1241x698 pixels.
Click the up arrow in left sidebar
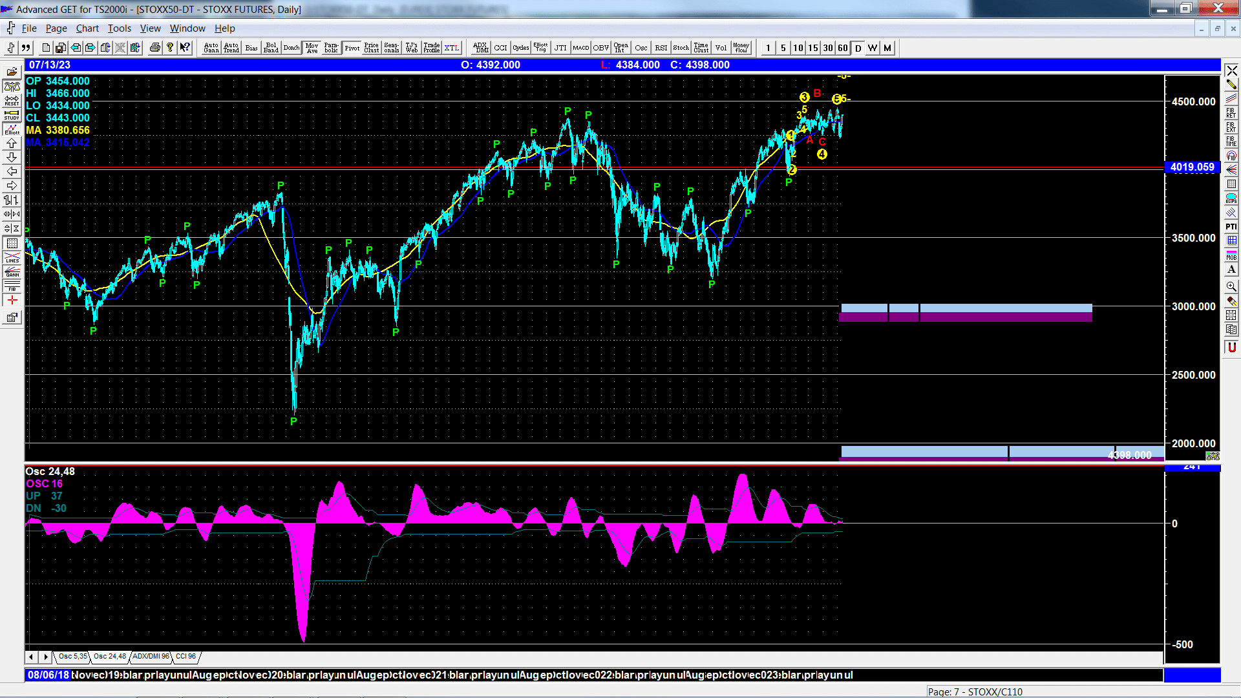point(12,143)
